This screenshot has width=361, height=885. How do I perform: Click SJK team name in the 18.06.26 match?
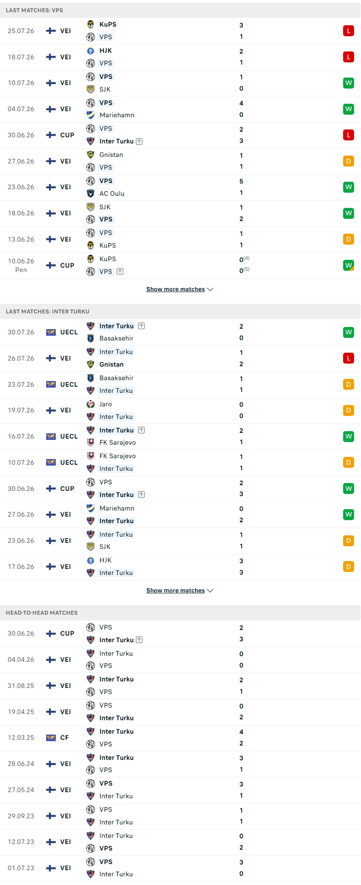coord(105,207)
